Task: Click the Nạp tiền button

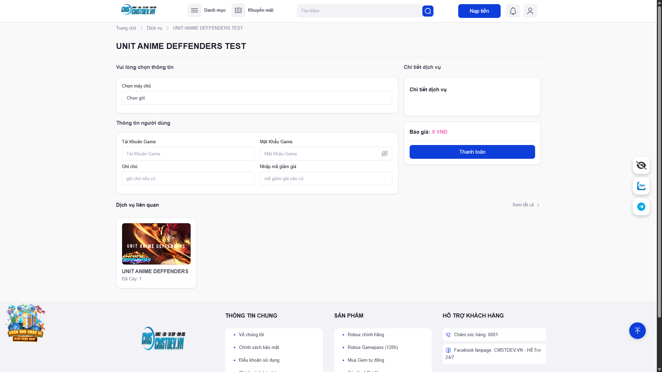Action: coord(479,11)
